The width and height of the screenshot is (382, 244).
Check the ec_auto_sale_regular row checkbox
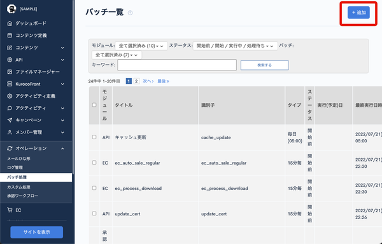click(x=94, y=163)
